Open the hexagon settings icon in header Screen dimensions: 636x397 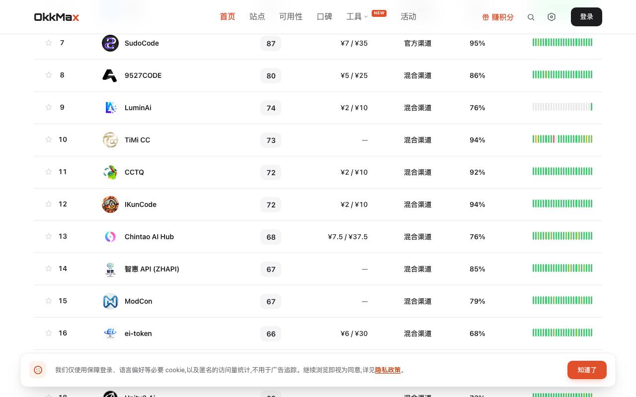pyautogui.click(x=552, y=17)
